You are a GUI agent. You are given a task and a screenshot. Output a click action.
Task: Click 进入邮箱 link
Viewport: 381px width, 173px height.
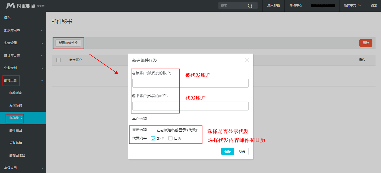273,5
